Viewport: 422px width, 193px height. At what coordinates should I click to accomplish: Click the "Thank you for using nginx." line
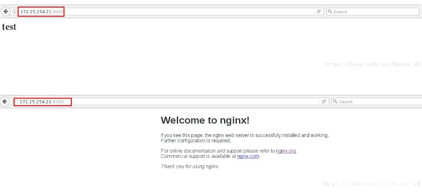click(190, 167)
